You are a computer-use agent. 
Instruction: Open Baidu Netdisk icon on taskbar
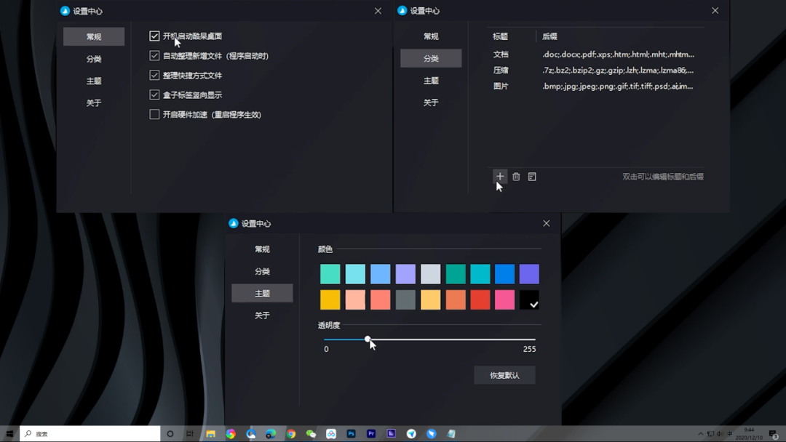(331, 433)
